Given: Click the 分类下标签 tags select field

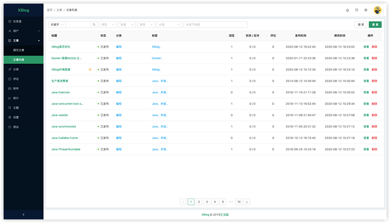Looking at the screenshot, I should pyautogui.click(x=215, y=25).
